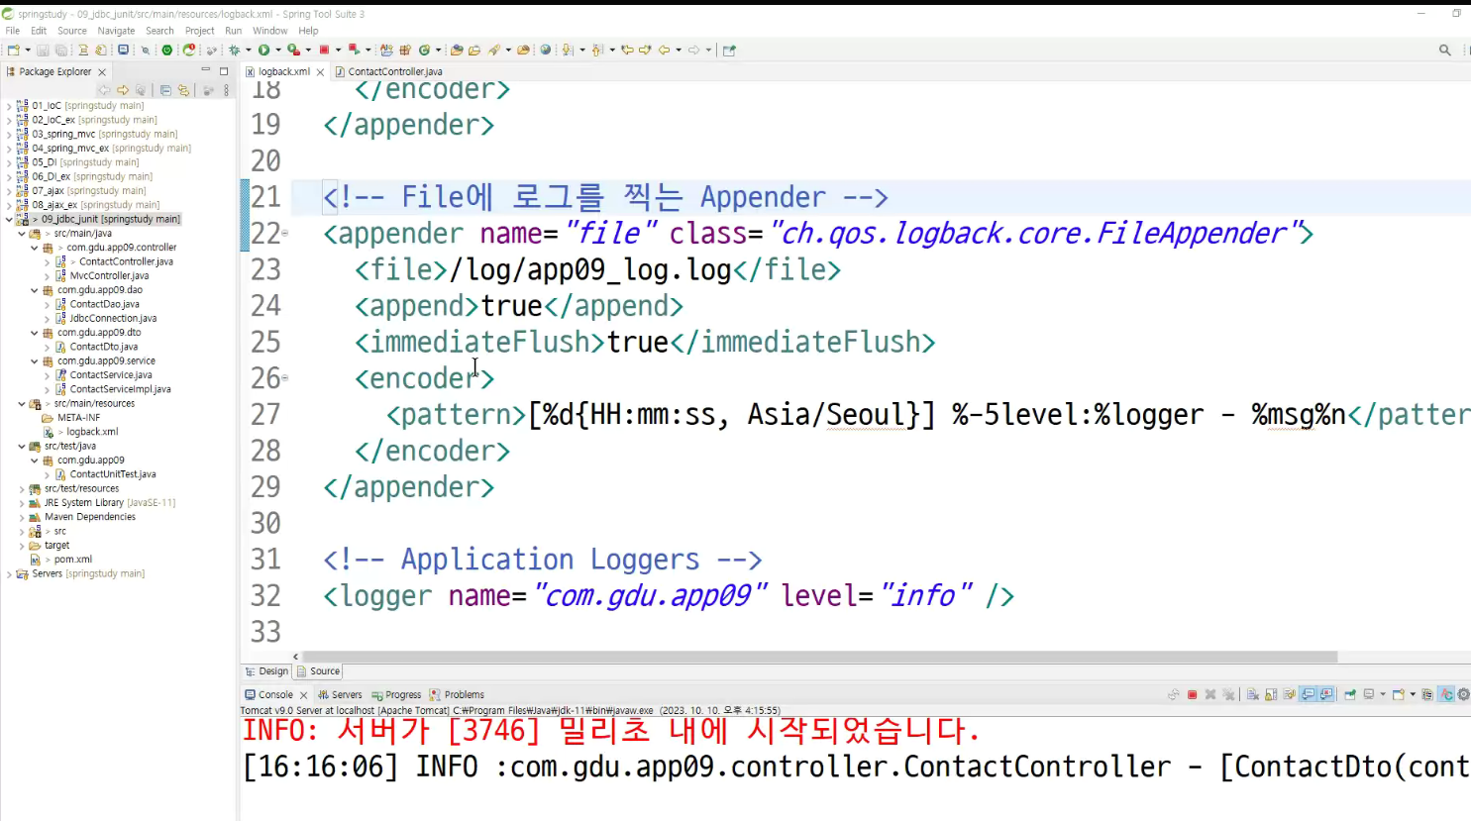The image size is (1471, 821).
Task: Collapse the 09_jdbc_junit project node
Action: click(9, 219)
